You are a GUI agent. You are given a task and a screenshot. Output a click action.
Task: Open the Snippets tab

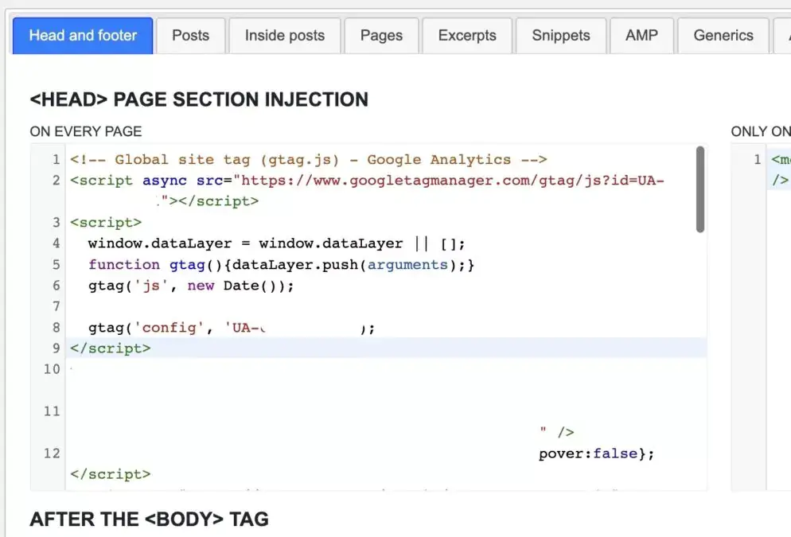(x=560, y=35)
